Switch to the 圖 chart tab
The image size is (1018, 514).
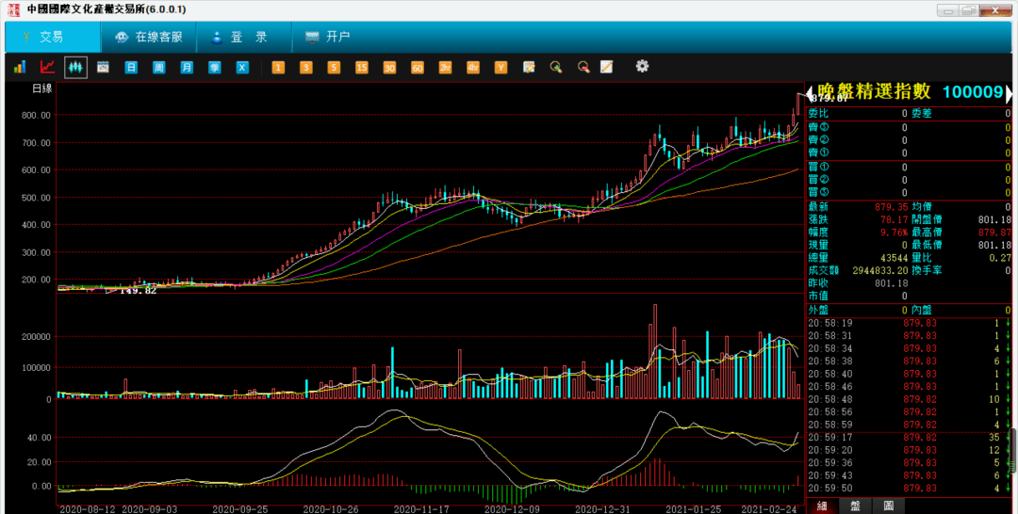click(888, 506)
